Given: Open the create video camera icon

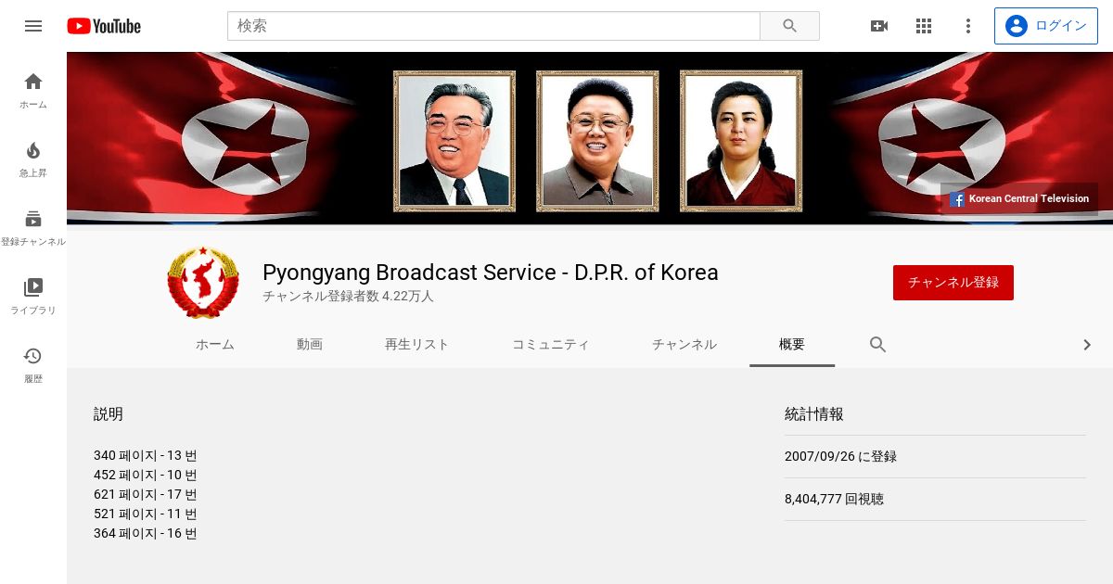Looking at the screenshot, I should pyautogui.click(x=879, y=26).
